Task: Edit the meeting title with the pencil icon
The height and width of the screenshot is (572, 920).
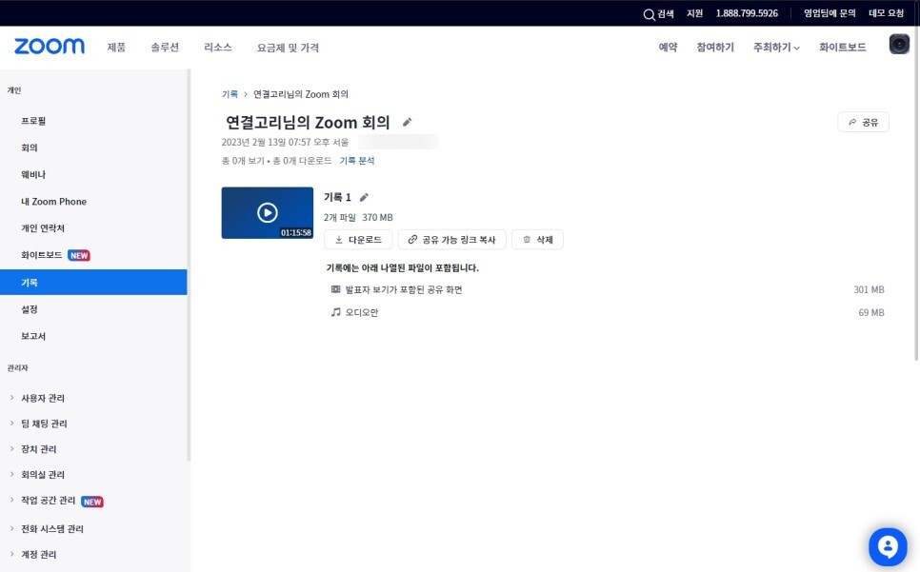Action: pos(408,122)
